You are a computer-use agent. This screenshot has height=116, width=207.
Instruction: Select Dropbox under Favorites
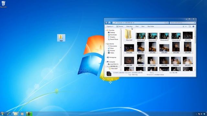pos(112,37)
